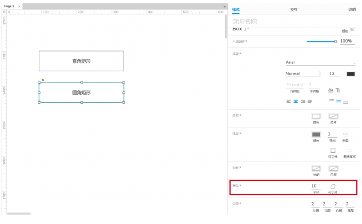Open the black font color swatch
Screen dimensions: 362x224
point(351,74)
